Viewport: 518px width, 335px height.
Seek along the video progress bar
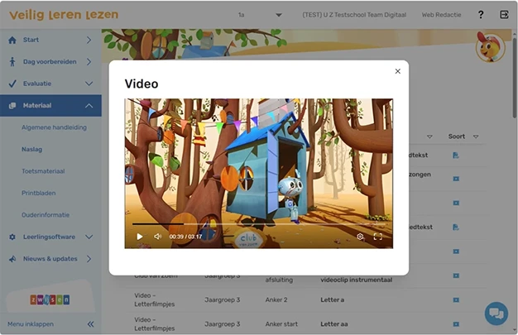tap(259, 224)
